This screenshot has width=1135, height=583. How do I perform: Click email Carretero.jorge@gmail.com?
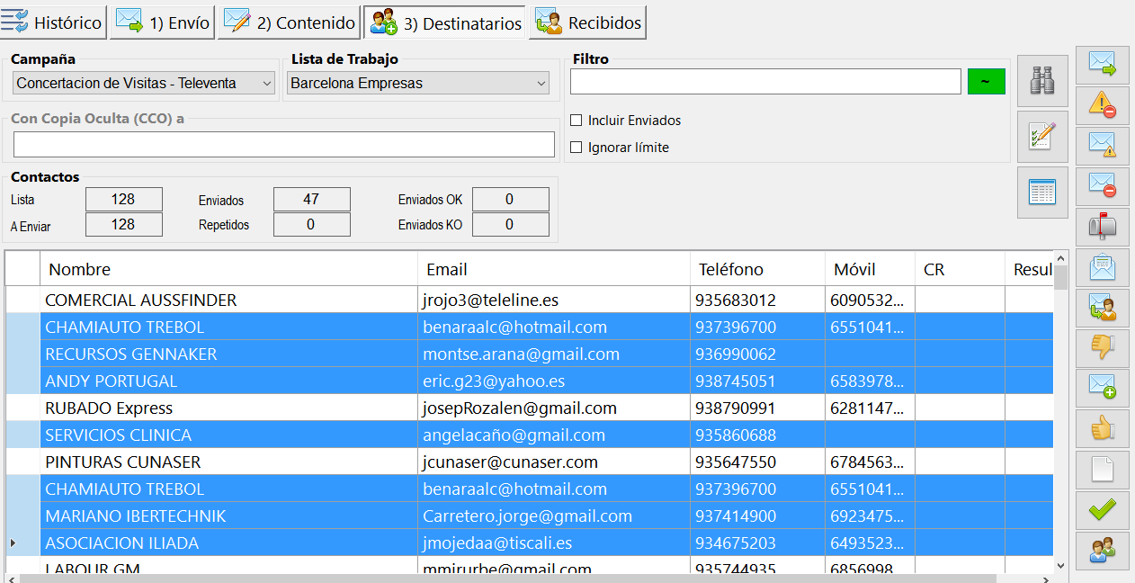(528, 516)
